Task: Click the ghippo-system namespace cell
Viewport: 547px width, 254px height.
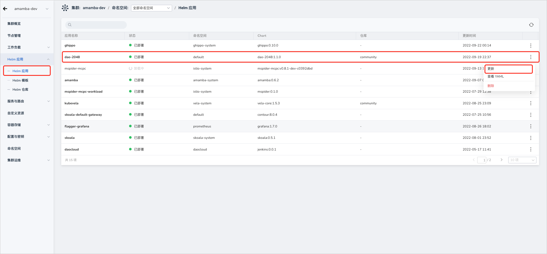Action: (204, 45)
